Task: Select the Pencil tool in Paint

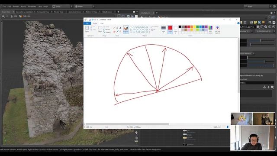Action: [114, 28]
